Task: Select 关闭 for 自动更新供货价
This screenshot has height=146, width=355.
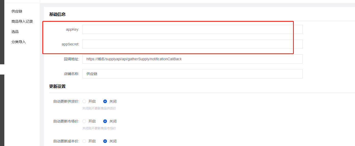Action: tap(110, 101)
